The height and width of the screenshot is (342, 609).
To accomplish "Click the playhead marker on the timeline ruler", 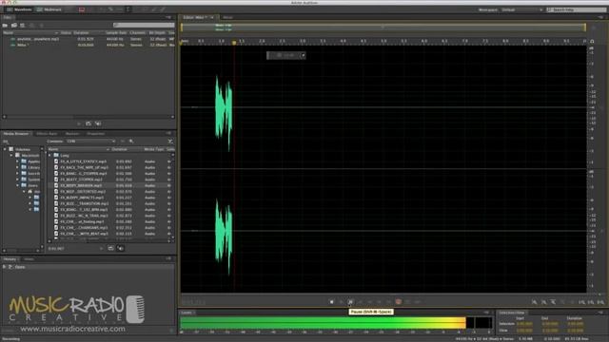I will [x=234, y=42].
